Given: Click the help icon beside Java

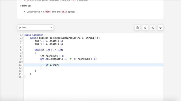Looking at the screenshot, I should 20,27.
